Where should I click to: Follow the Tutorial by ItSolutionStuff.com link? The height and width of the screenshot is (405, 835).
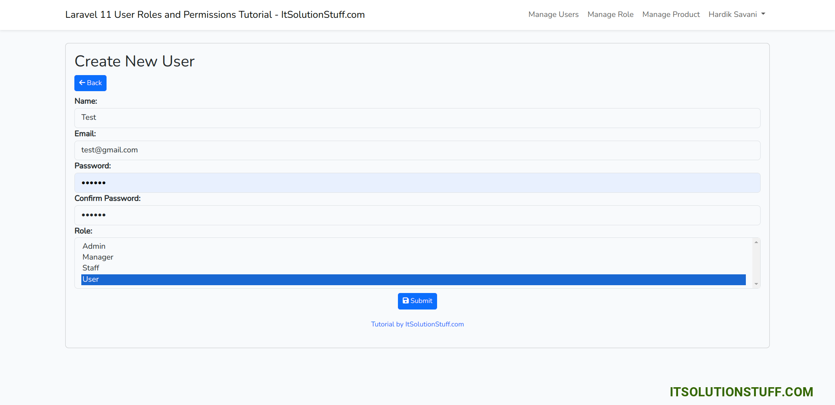click(x=417, y=324)
